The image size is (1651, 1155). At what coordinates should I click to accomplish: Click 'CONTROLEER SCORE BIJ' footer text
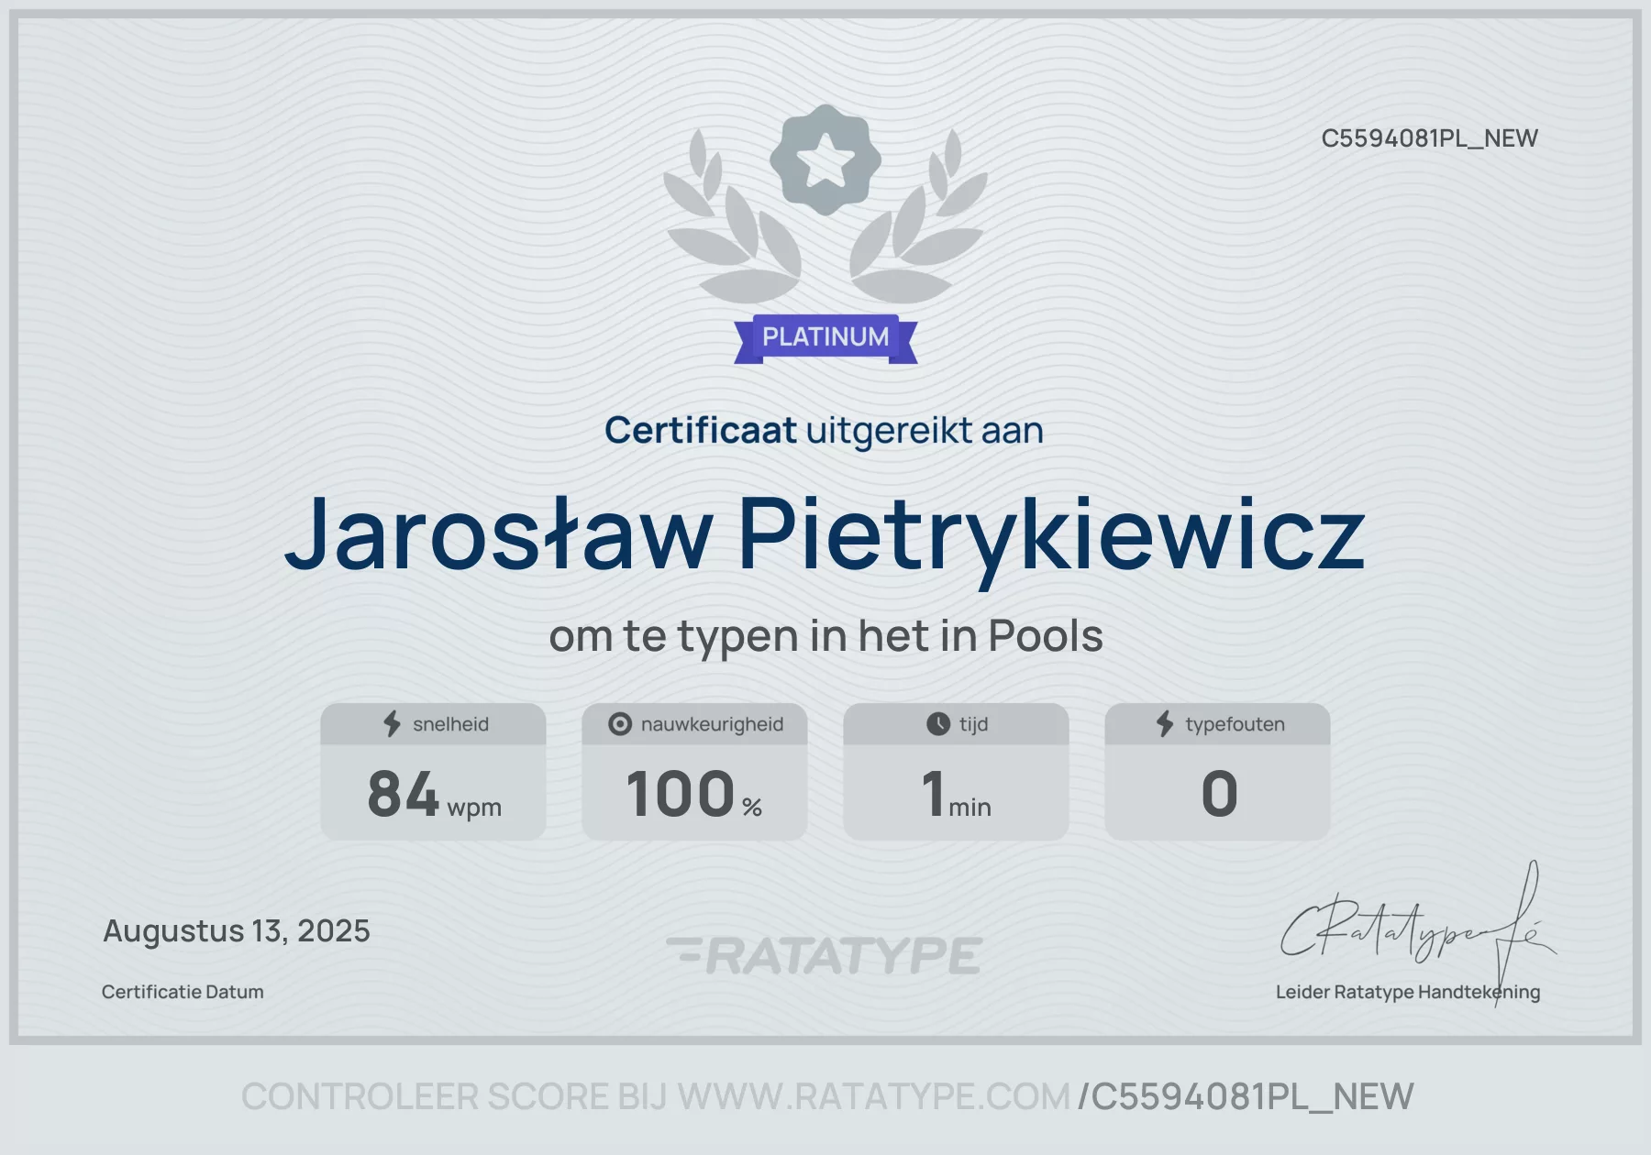point(454,1097)
